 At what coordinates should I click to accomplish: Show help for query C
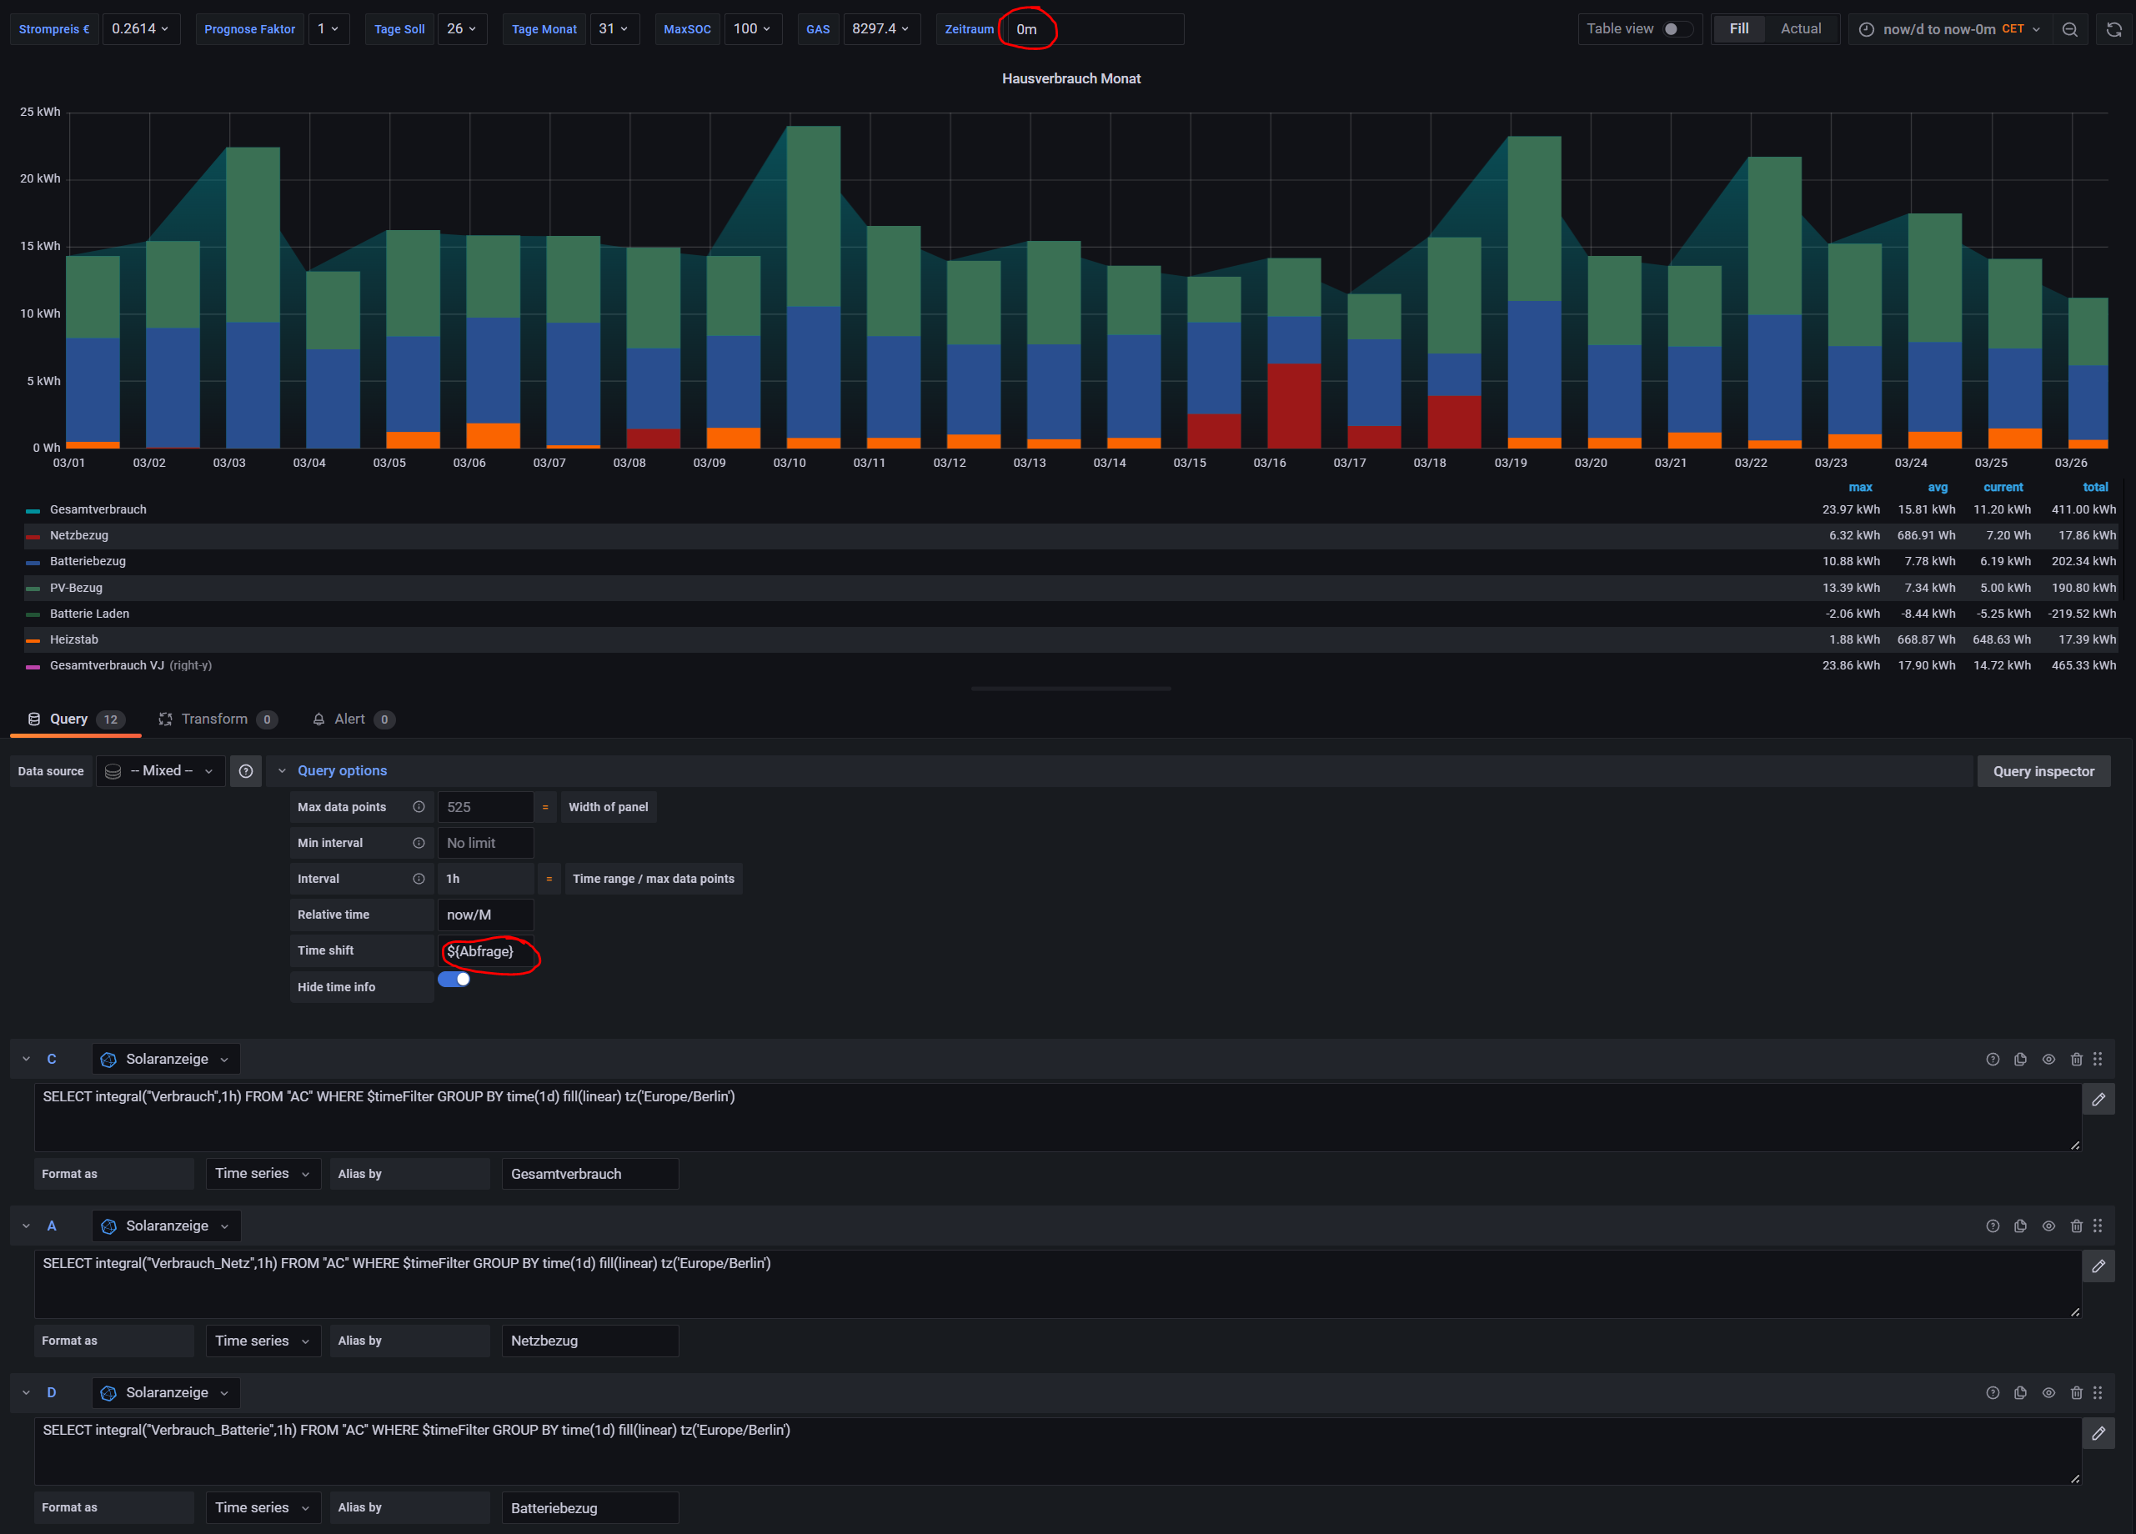click(x=1993, y=1060)
